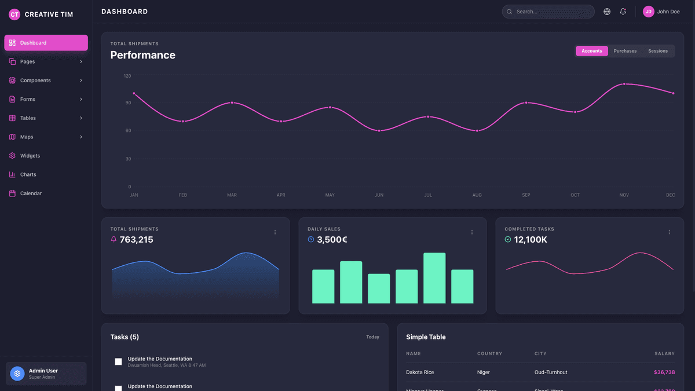Click the $36,738 salary link for Dakota Rice
695x391 pixels.
click(x=664, y=372)
